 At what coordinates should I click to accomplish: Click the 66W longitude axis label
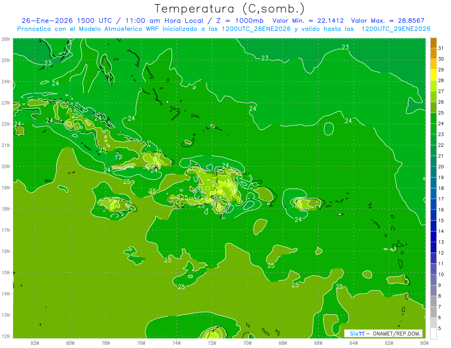[x=318, y=343]
